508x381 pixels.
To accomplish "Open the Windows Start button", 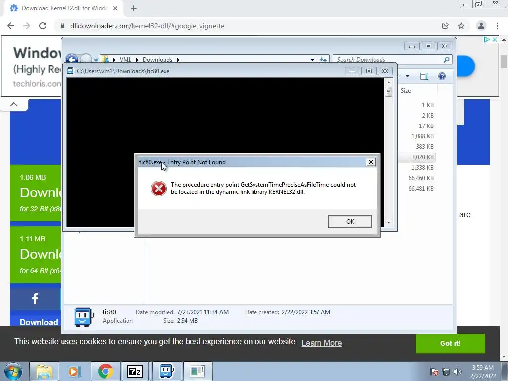I will (13, 371).
